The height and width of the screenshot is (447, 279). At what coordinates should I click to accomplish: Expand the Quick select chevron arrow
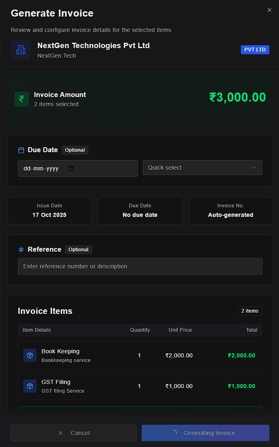coord(253,168)
